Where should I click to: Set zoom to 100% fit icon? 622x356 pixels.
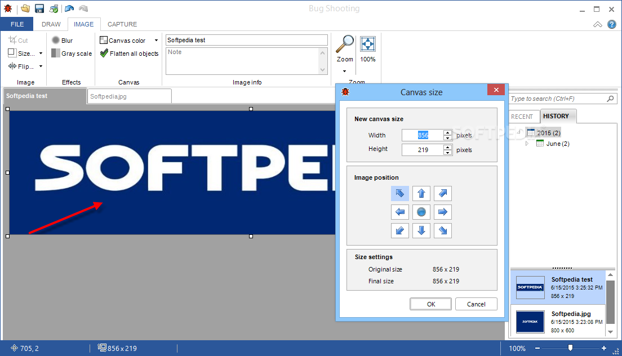click(x=368, y=49)
